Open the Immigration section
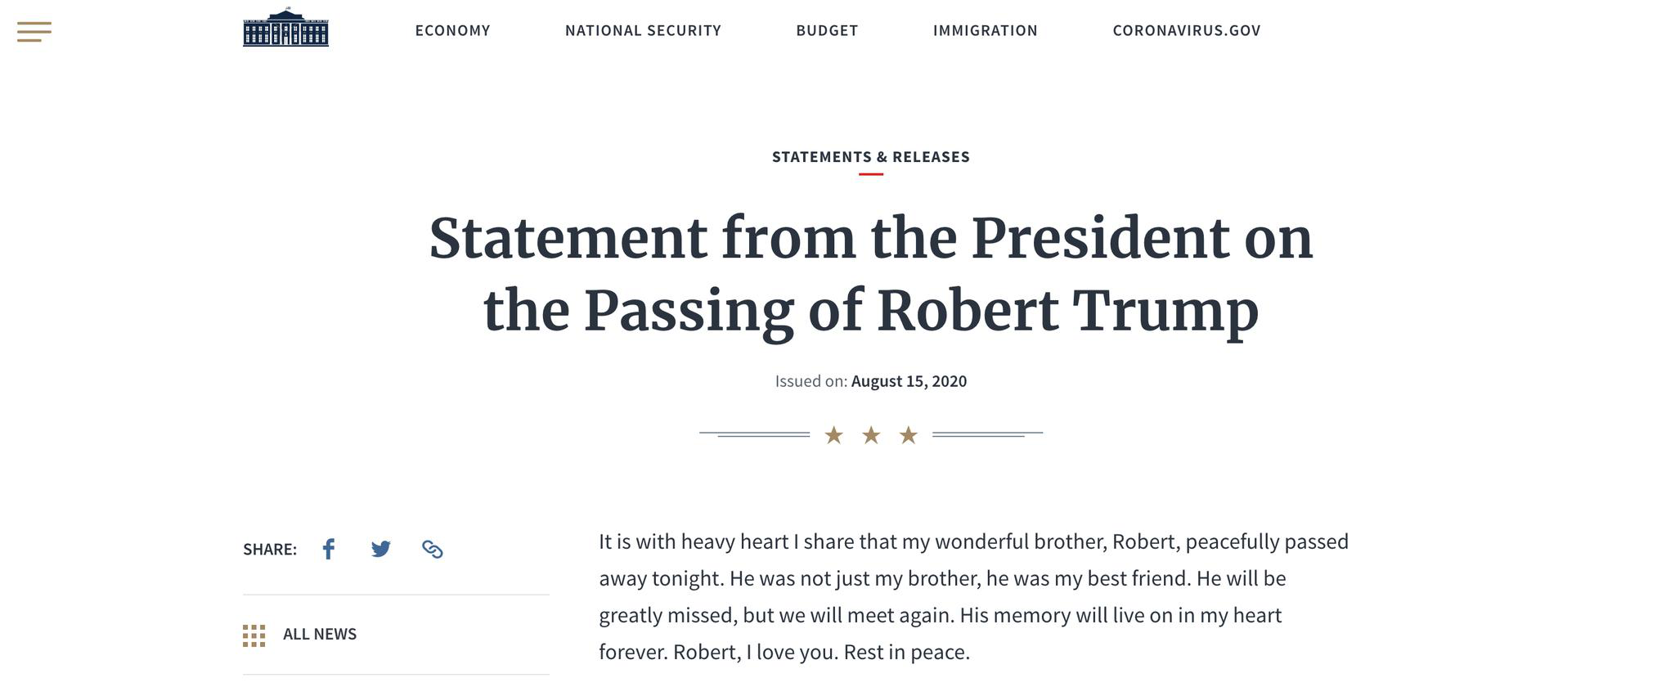Image resolution: width=1675 pixels, height=696 pixels. [x=985, y=30]
